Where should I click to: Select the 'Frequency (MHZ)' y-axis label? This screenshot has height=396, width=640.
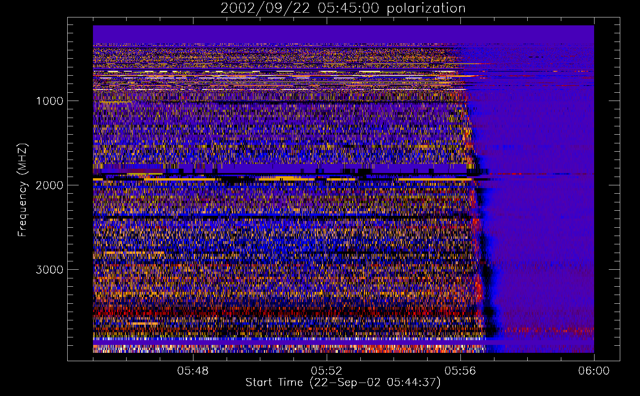23,190
